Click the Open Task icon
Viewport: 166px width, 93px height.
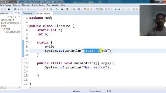(x=88, y=9)
